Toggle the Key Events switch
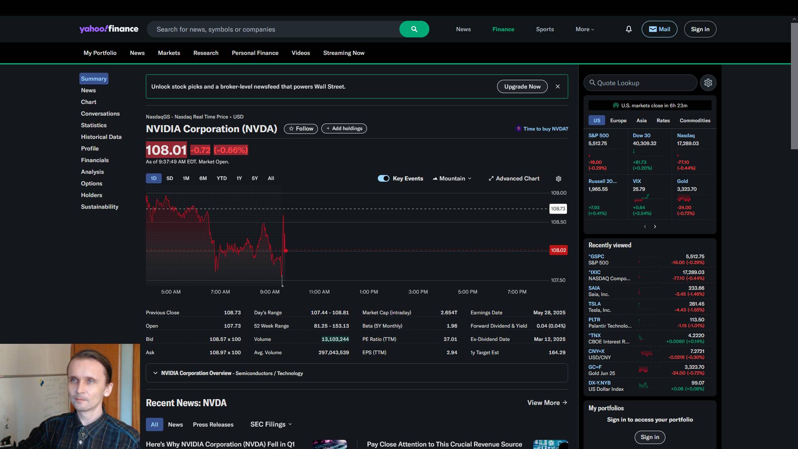The image size is (798, 449). click(x=383, y=179)
